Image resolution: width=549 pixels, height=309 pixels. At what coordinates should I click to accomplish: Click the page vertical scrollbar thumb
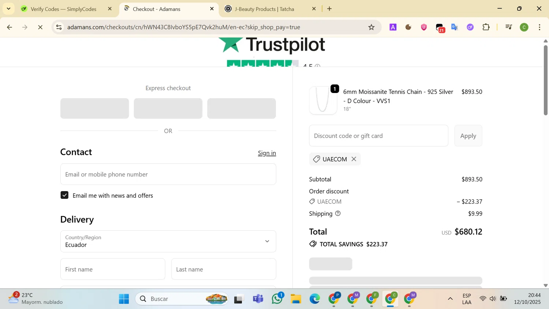click(545, 80)
